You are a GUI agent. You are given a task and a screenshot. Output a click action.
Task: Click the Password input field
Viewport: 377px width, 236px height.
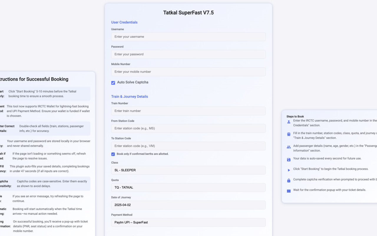tap(188, 54)
